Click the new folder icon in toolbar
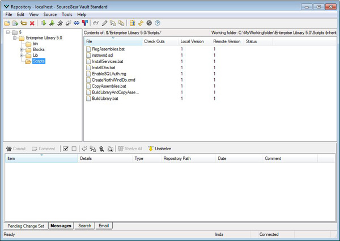340x241 pixels. pyautogui.click(x=7, y=23)
